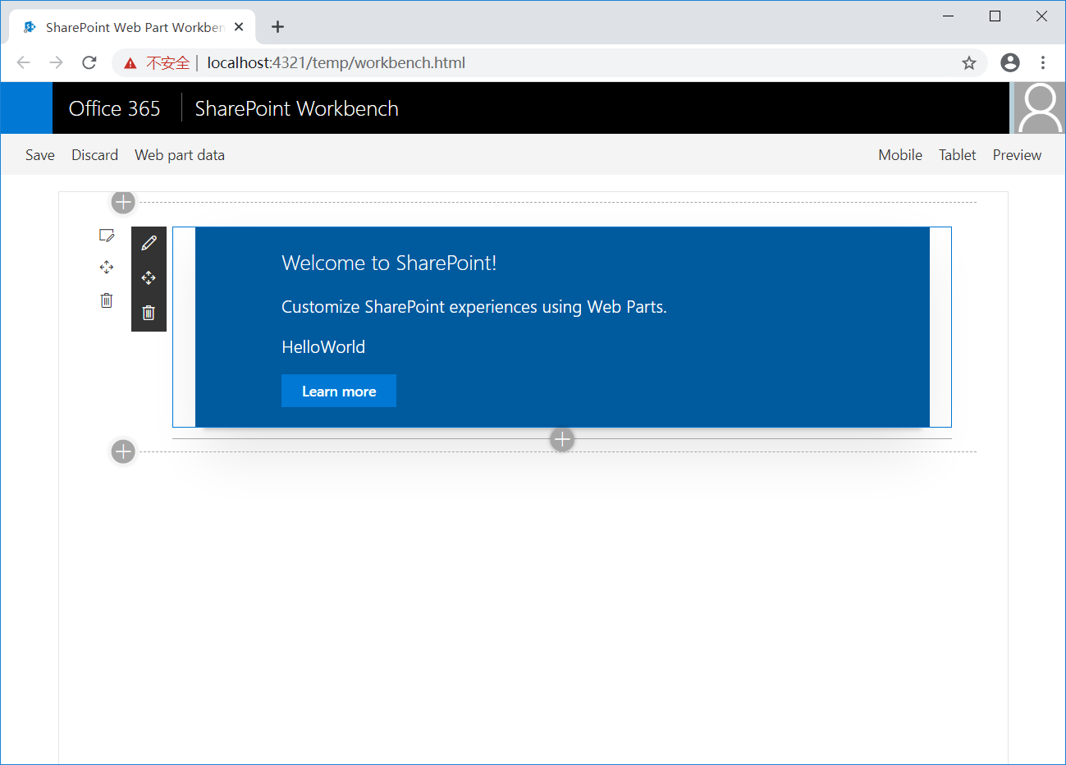Open the Chrome profile account icon
This screenshot has height=765, width=1066.
pyautogui.click(x=1010, y=62)
